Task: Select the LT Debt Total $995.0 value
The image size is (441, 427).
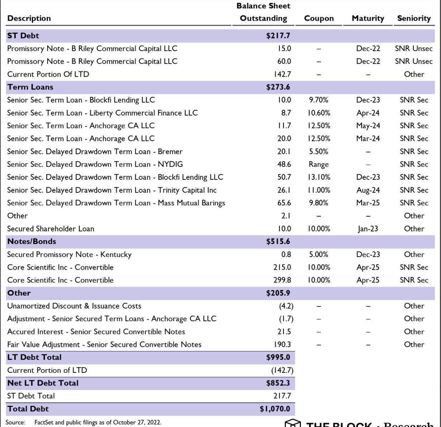Action: pos(278,357)
